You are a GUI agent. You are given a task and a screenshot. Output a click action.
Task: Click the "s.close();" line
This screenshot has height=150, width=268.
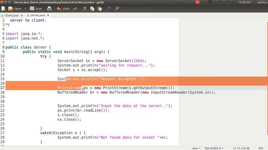(x=68, y=115)
